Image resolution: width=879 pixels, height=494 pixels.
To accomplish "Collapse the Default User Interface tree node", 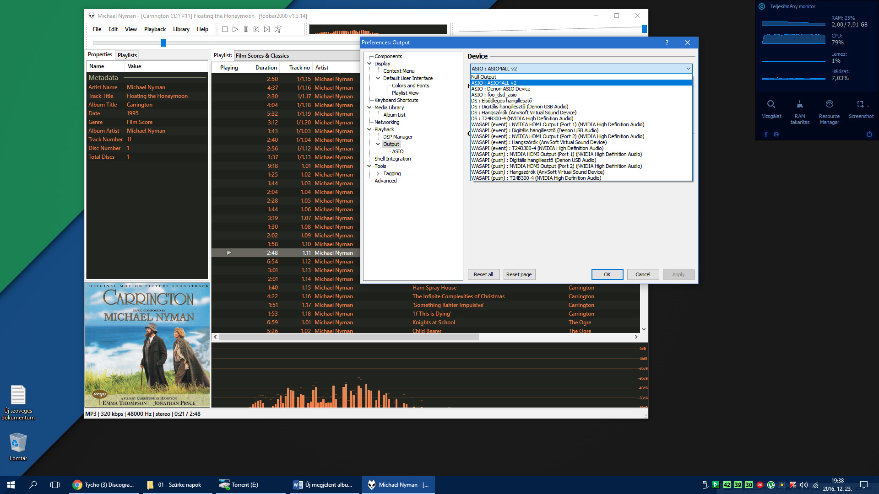I will [x=378, y=78].
